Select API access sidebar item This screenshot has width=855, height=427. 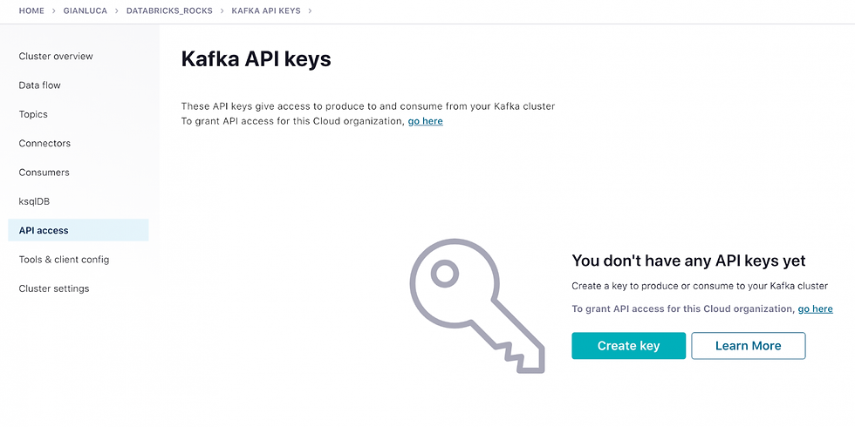point(78,230)
